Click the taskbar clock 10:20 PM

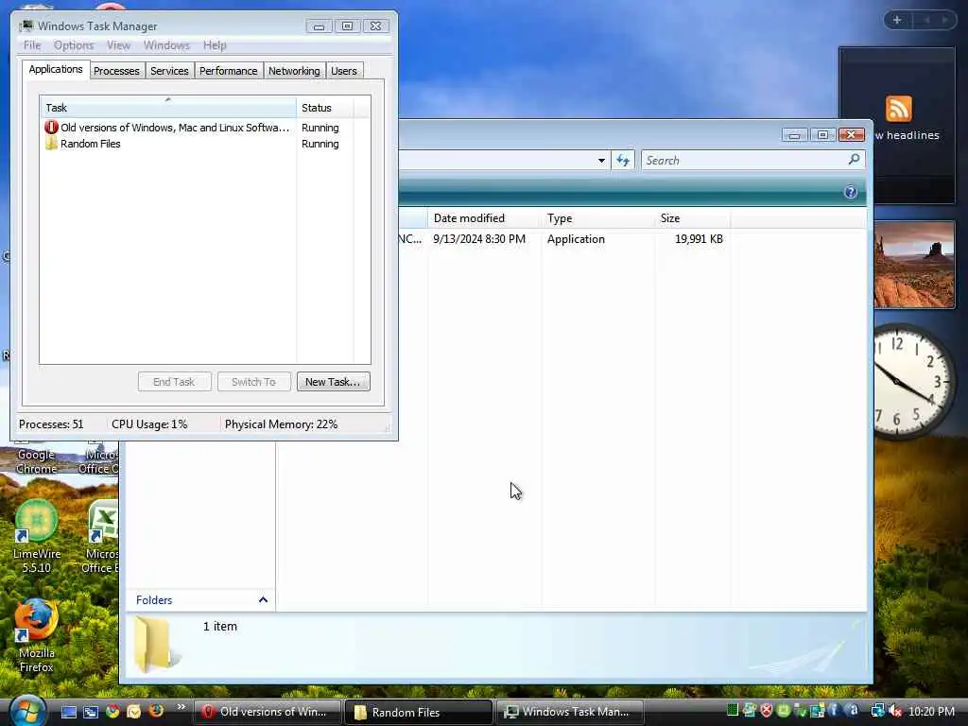pos(931,712)
